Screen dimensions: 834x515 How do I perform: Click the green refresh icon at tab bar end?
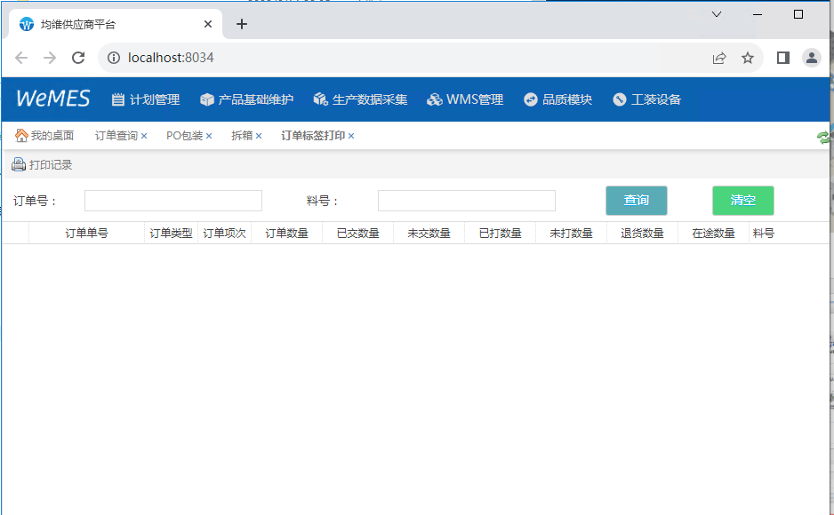click(824, 137)
